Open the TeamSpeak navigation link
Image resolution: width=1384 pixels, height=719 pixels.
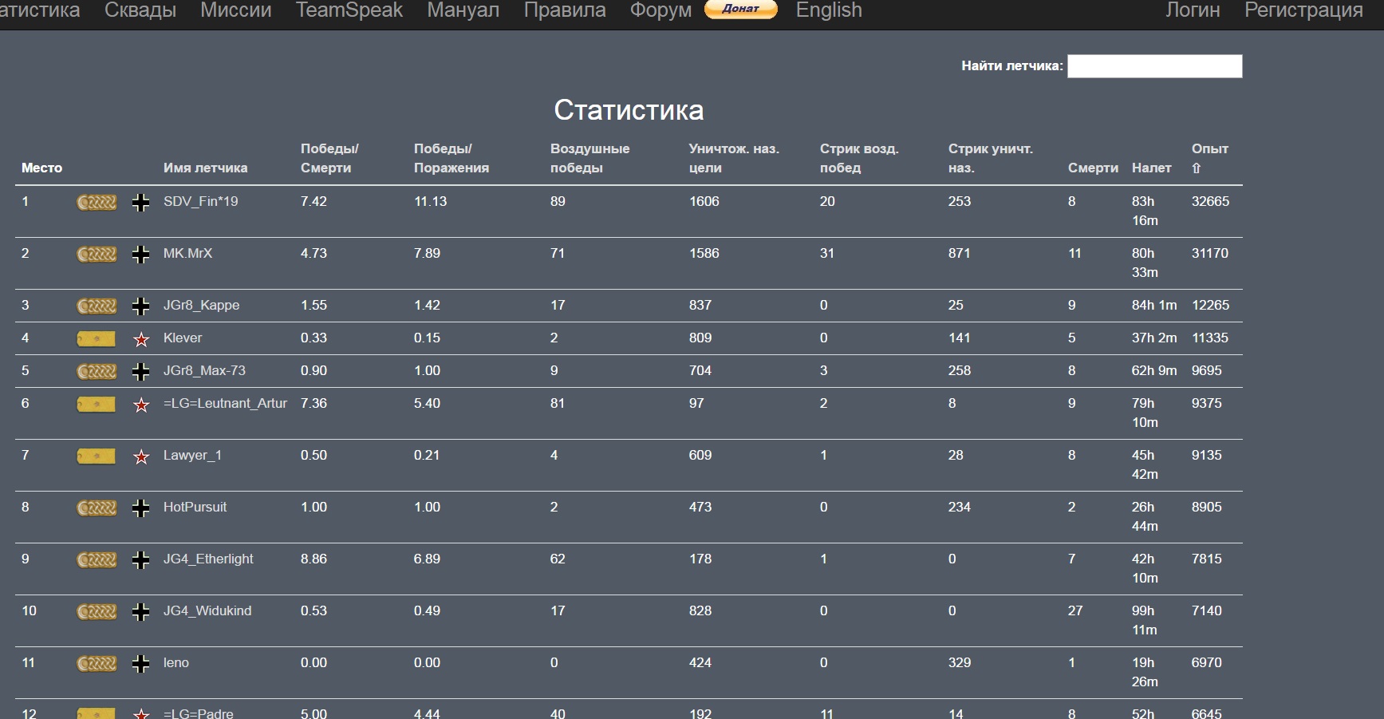[349, 10]
